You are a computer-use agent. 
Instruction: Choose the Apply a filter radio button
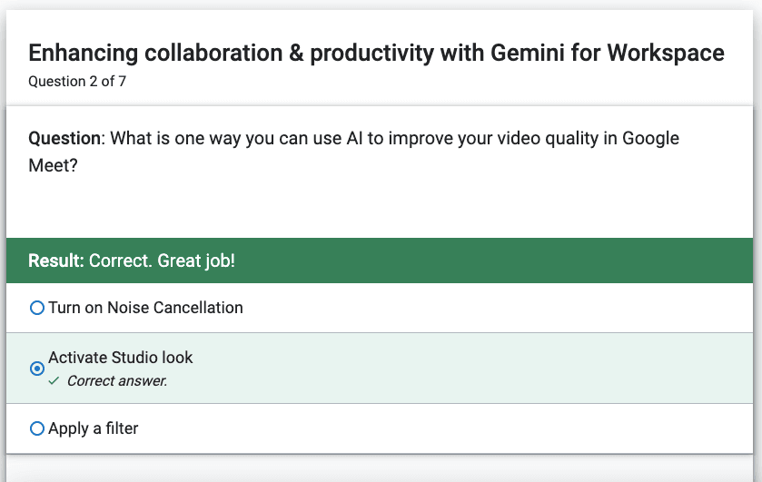pyautogui.click(x=37, y=428)
